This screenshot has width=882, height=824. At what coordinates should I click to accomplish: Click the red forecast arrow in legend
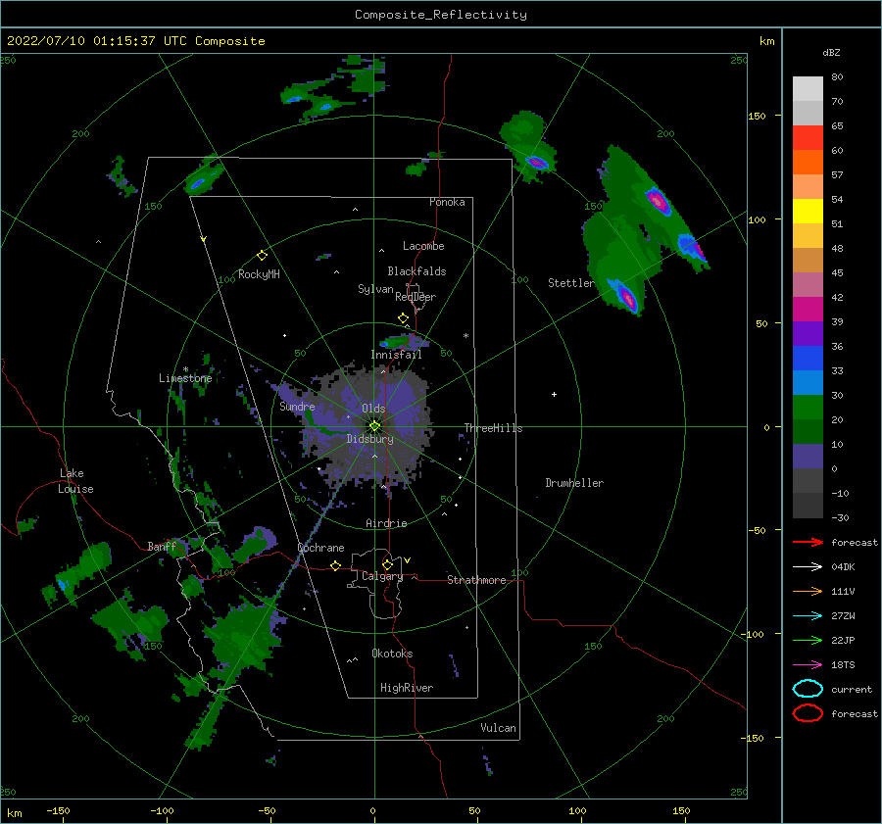coord(808,542)
